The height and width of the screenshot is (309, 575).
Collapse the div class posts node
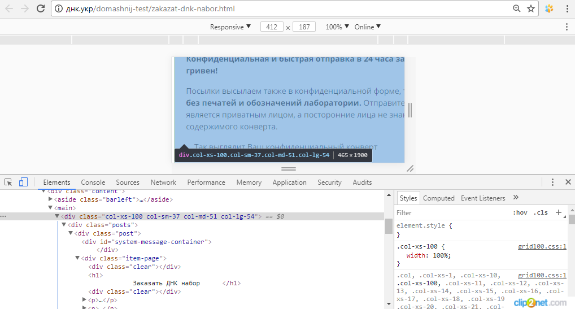point(64,225)
